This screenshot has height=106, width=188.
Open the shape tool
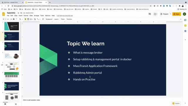35,19
